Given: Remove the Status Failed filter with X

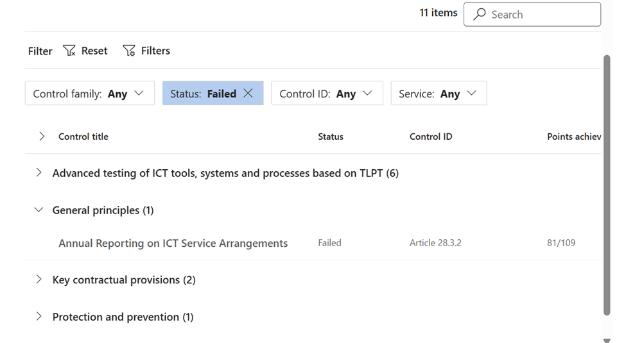Looking at the screenshot, I should [x=248, y=94].
